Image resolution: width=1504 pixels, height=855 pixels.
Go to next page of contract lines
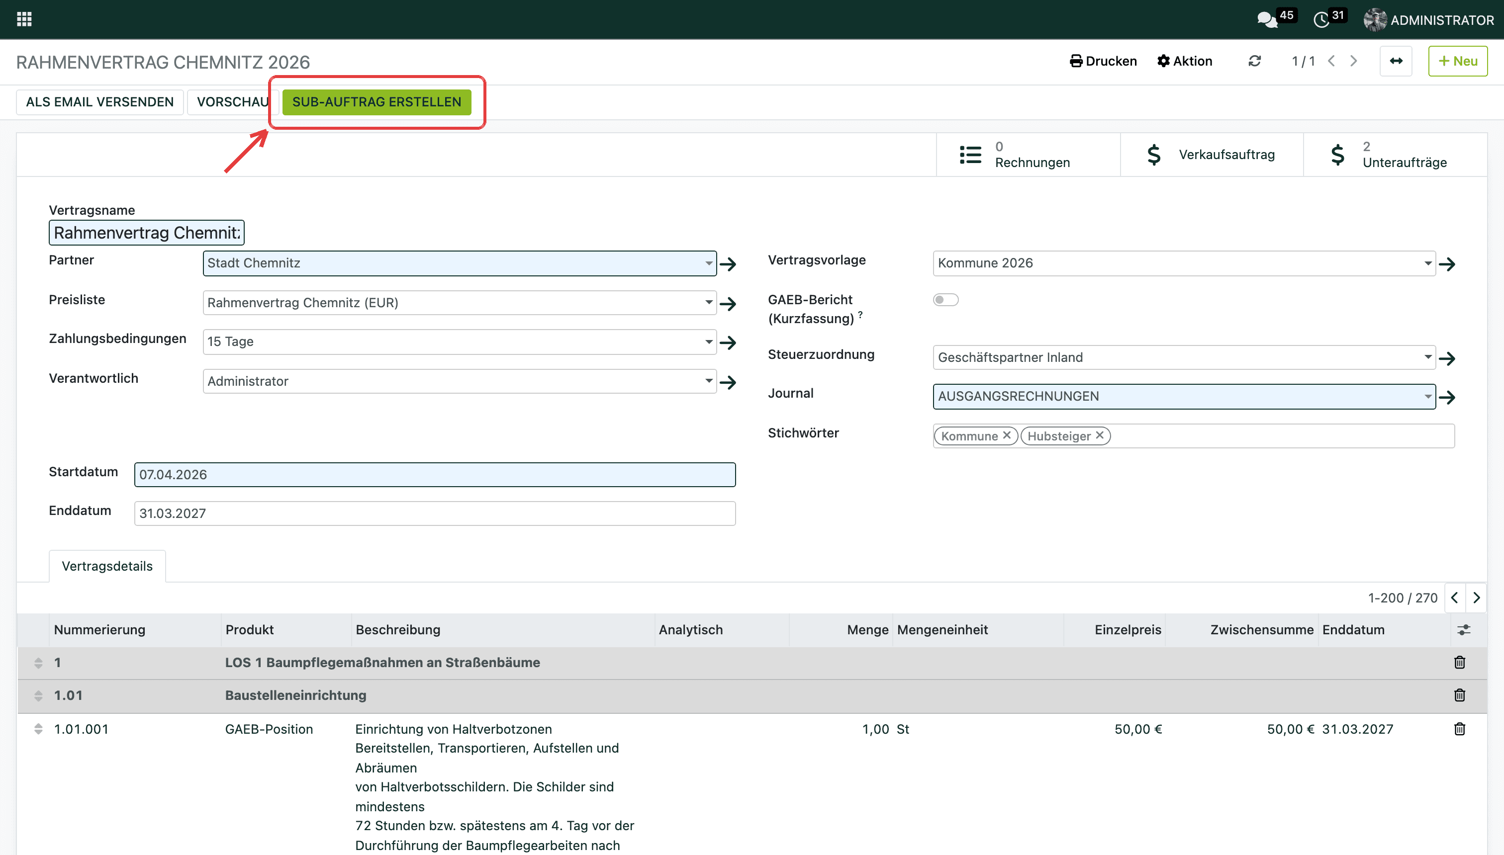coord(1476,598)
